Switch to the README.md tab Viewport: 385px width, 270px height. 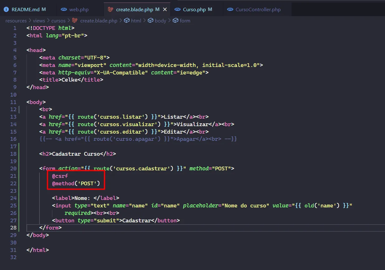click(26, 10)
